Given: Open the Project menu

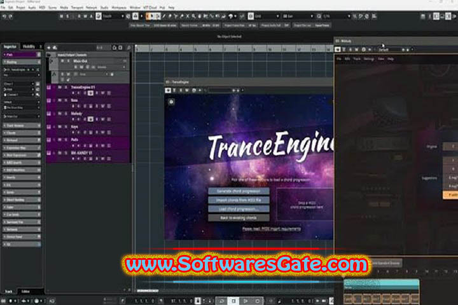Looking at the screenshot, I should coord(20,8).
